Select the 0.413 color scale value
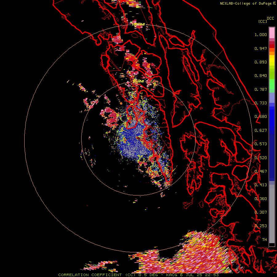 coord(261,185)
